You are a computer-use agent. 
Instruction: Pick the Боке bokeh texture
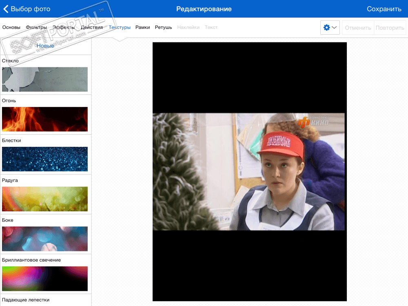click(x=45, y=239)
